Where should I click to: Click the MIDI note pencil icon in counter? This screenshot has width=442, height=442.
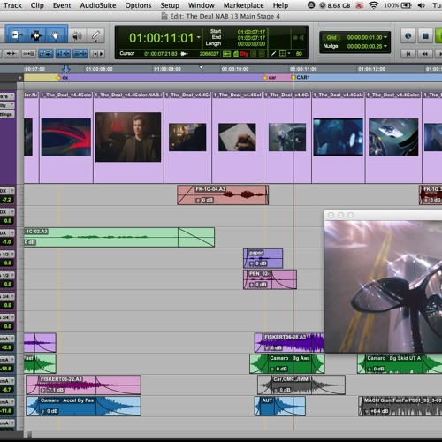click(273, 54)
